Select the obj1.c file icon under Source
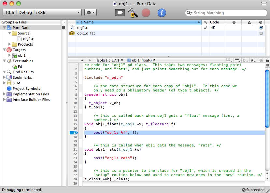This screenshot has width=270, height=193. (20, 39)
